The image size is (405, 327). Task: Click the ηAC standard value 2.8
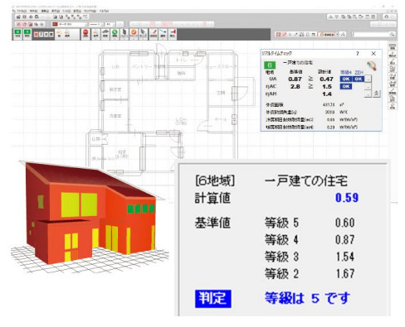(295, 87)
